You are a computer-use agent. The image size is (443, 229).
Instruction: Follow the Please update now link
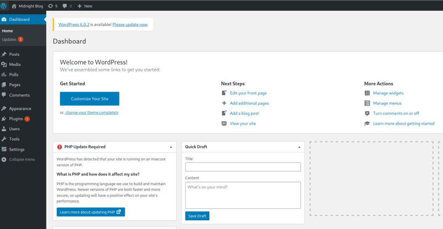pyautogui.click(x=130, y=25)
